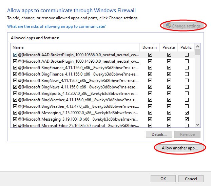Uncheck the BingSports_4.12.207.0 app checkbox
This screenshot has width=211, height=186.
point(15,93)
